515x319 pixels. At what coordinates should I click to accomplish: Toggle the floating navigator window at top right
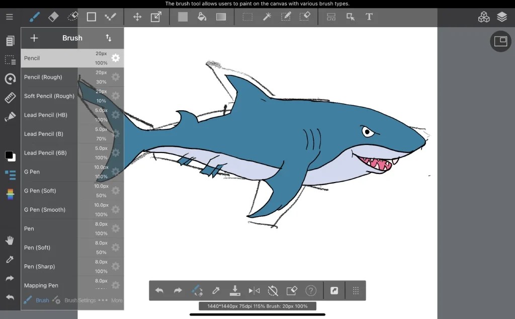(500, 41)
